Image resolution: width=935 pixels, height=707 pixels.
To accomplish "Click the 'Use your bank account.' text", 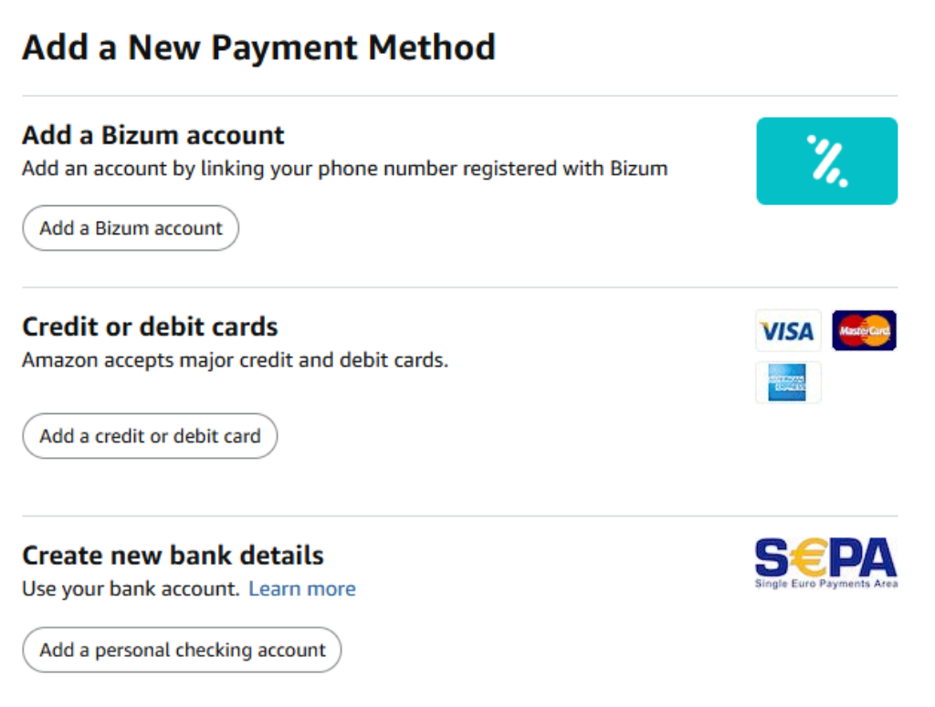I will click(x=131, y=589).
